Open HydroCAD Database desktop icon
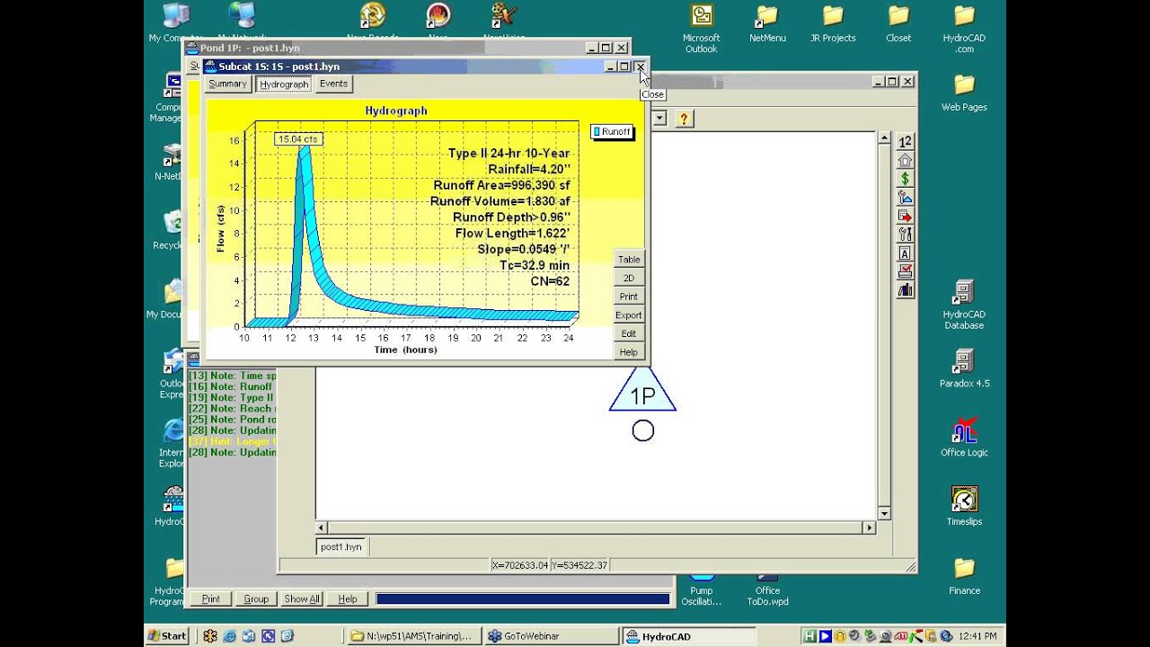Image resolution: width=1150 pixels, height=647 pixels. pos(964,304)
